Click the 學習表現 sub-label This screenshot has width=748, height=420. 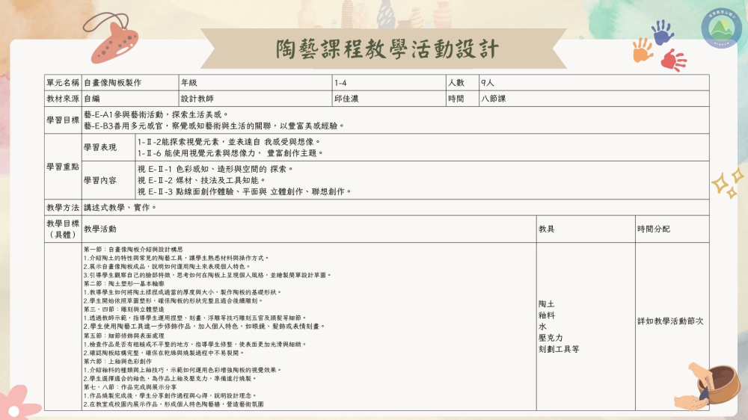pyautogui.click(x=100, y=147)
